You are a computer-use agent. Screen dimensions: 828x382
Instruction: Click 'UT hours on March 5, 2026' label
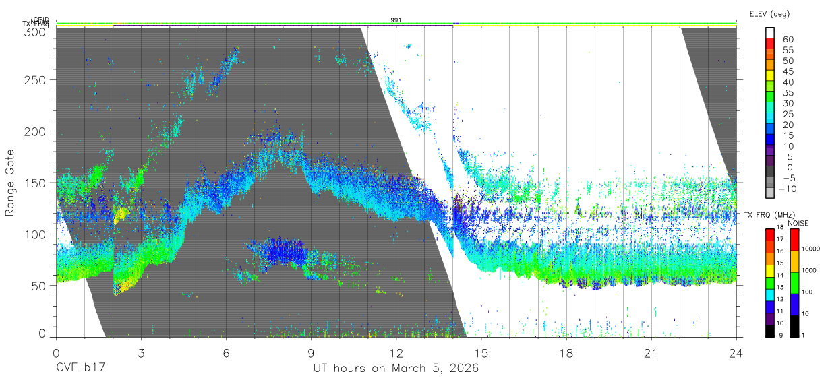coord(396,369)
